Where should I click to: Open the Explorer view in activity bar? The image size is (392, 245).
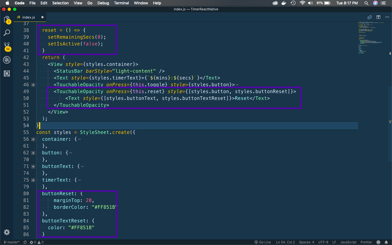(x=7, y=20)
